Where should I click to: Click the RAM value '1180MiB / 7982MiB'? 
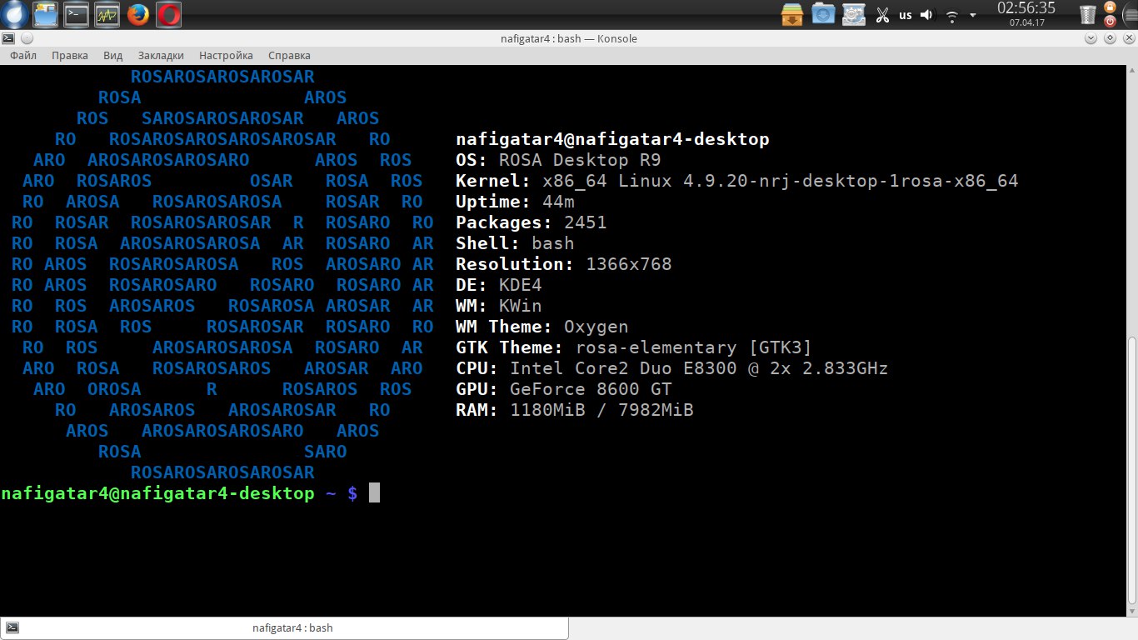pyautogui.click(x=601, y=410)
